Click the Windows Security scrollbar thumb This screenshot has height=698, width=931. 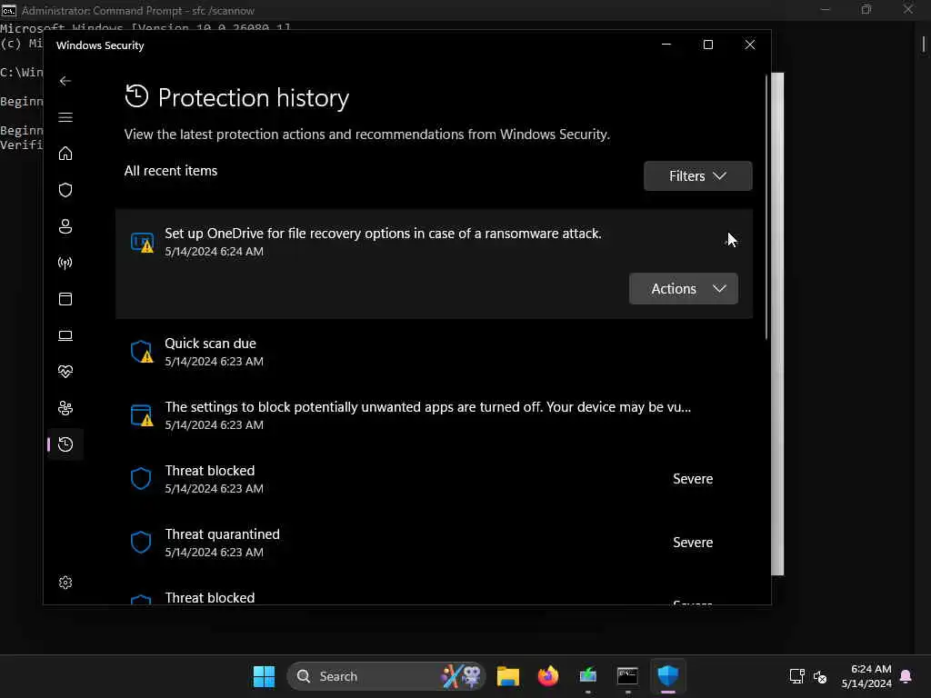766,206
